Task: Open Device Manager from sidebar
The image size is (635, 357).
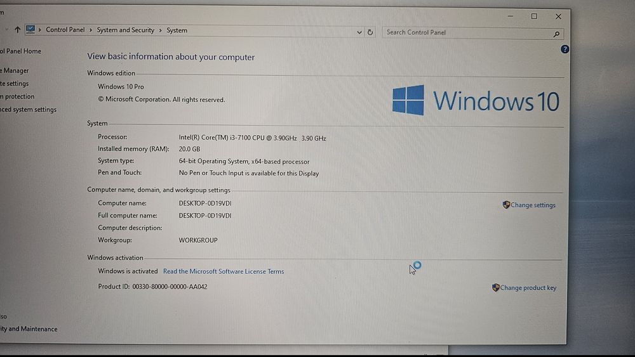Action: pos(15,70)
